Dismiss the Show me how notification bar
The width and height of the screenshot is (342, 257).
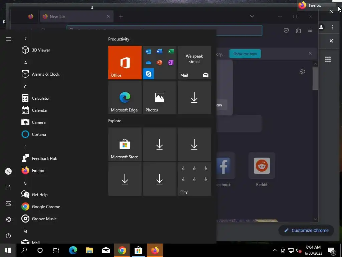(x=310, y=53)
